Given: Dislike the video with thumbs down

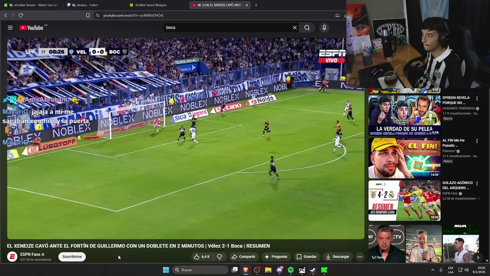Looking at the screenshot, I should point(219,256).
